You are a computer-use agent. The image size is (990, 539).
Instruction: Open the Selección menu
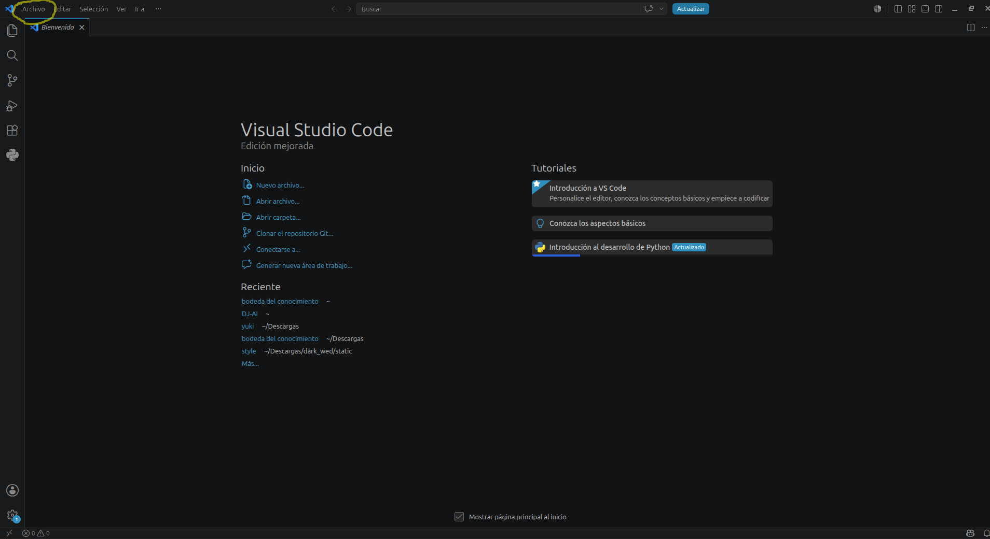pos(94,9)
